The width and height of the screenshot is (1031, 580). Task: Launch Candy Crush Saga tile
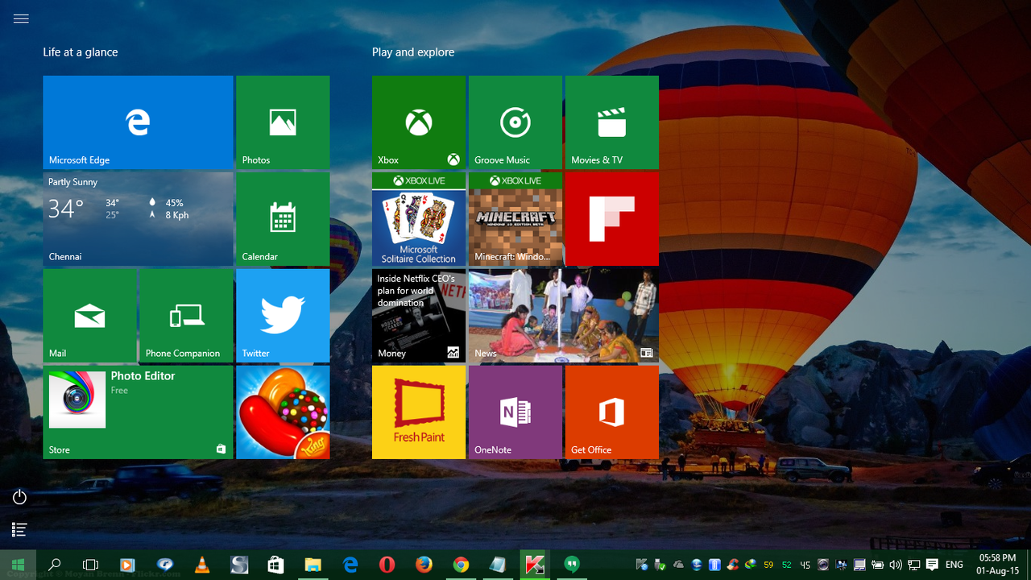(x=283, y=412)
